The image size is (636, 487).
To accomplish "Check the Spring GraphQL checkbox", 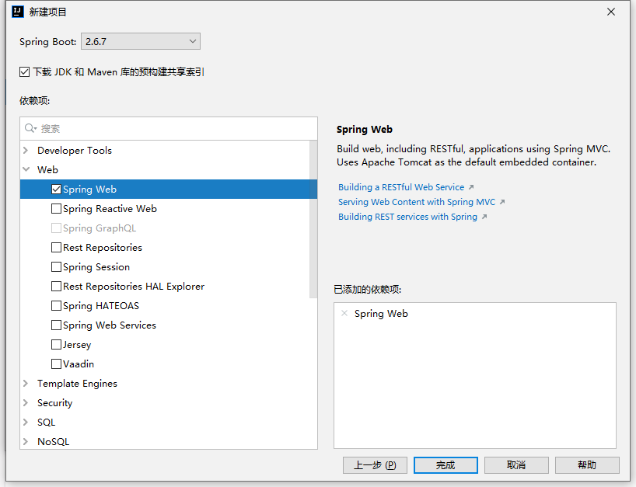I will tap(56, 228).
